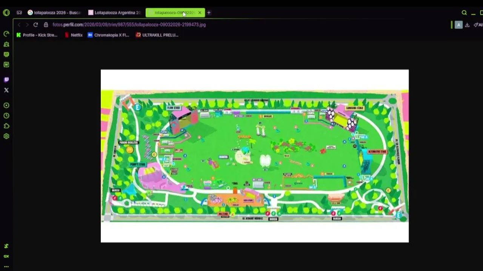Open the Opera GX main menu logo
Image resolution: width=483 pixels, height=271 pixels.
click(6, 12)
